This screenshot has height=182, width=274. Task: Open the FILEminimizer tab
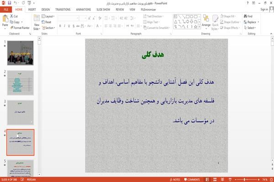tap(148, 10)
